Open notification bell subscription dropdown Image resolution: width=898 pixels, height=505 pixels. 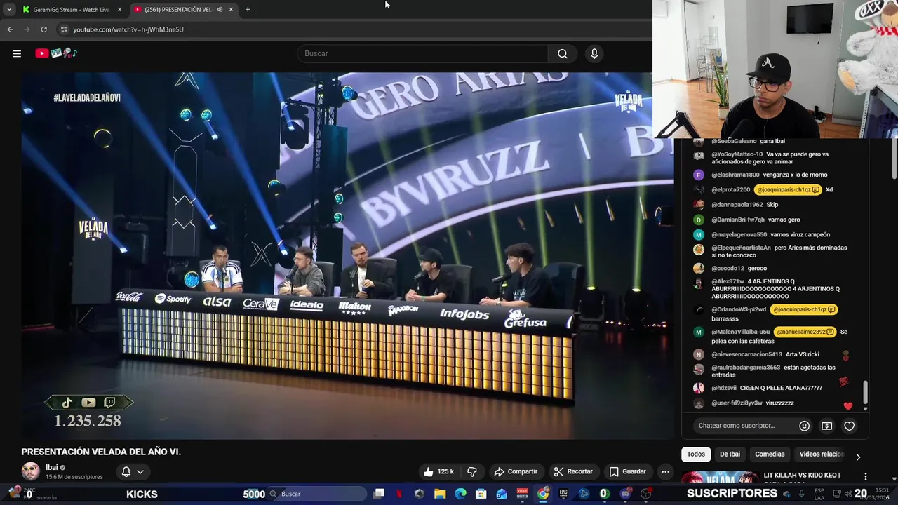click(x=133, y=471)
